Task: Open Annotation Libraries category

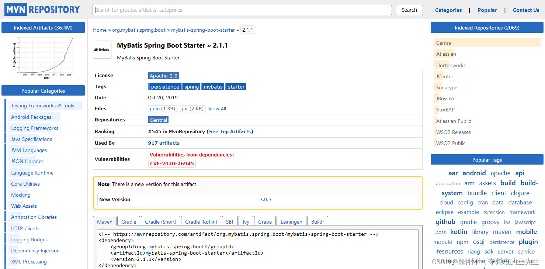Action: (x=34, y=217)
